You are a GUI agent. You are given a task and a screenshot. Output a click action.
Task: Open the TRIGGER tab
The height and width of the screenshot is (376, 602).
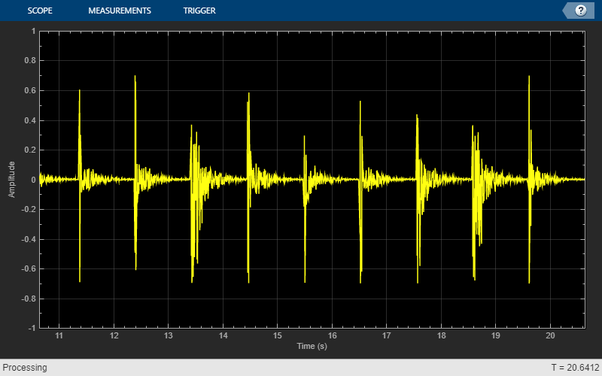199,11
